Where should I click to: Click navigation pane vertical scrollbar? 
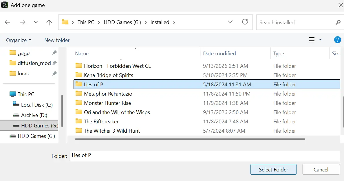click(x=62, y=111)
